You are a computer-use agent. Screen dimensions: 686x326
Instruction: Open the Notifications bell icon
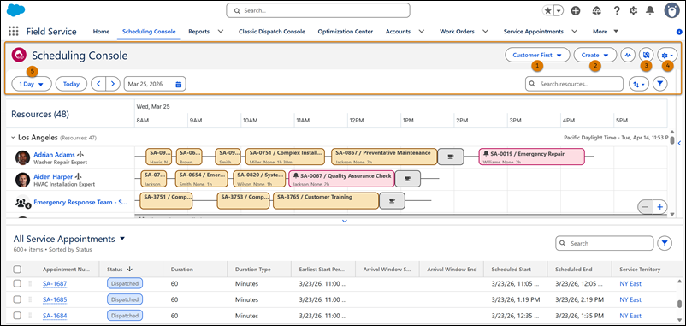click(x=651, y=11)
